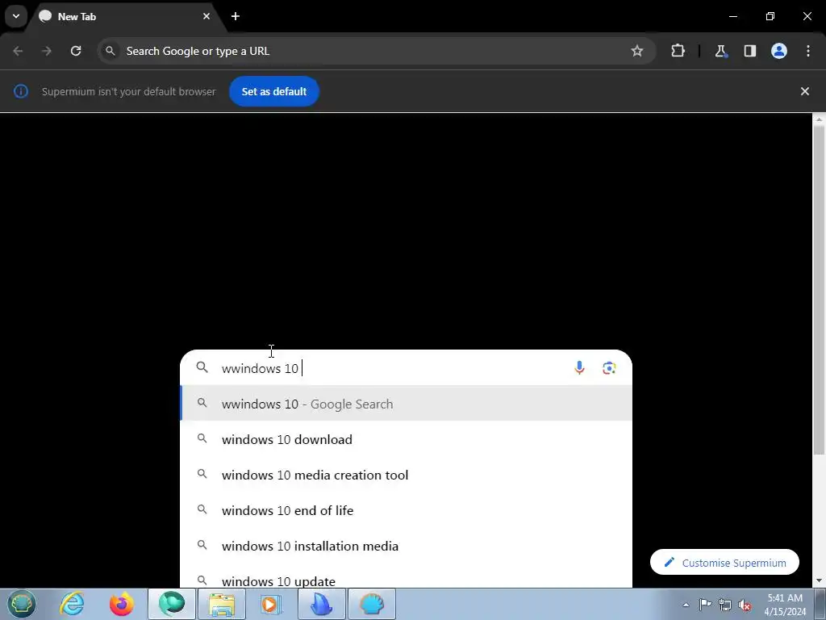Launch Firefox from taskbar
Image resolution: width=826 pixels, height=620 pixels.
click(121, 604)
